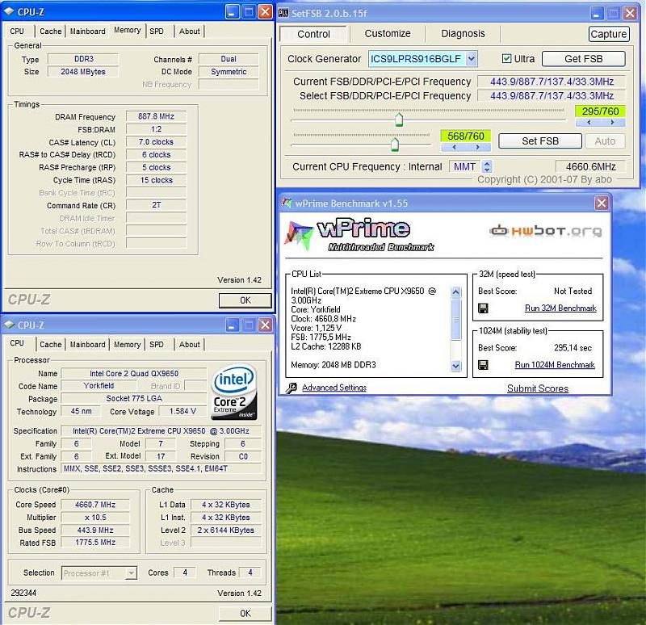The width and height of the screenshot is (646, 625).
Task: Click save icon next to Run 32M Benchmark
Action: 483,308
